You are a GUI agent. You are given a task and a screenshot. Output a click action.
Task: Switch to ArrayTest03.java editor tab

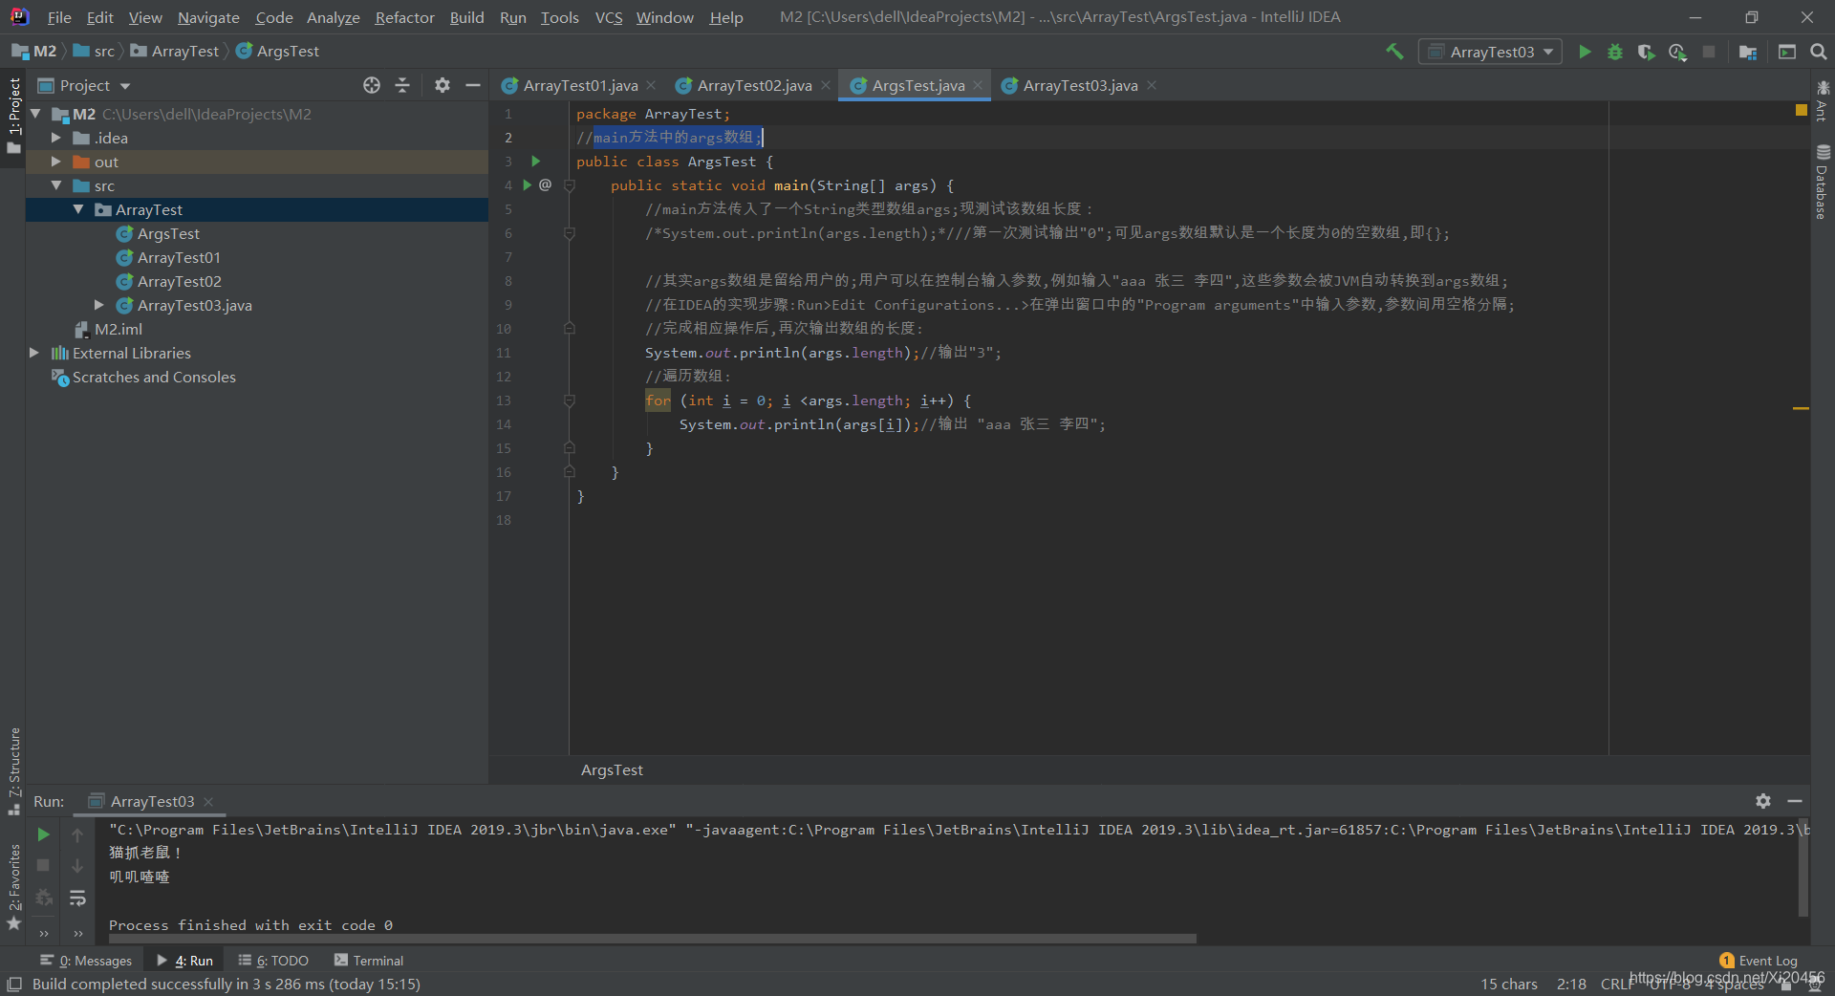[x=1080, y=85]
